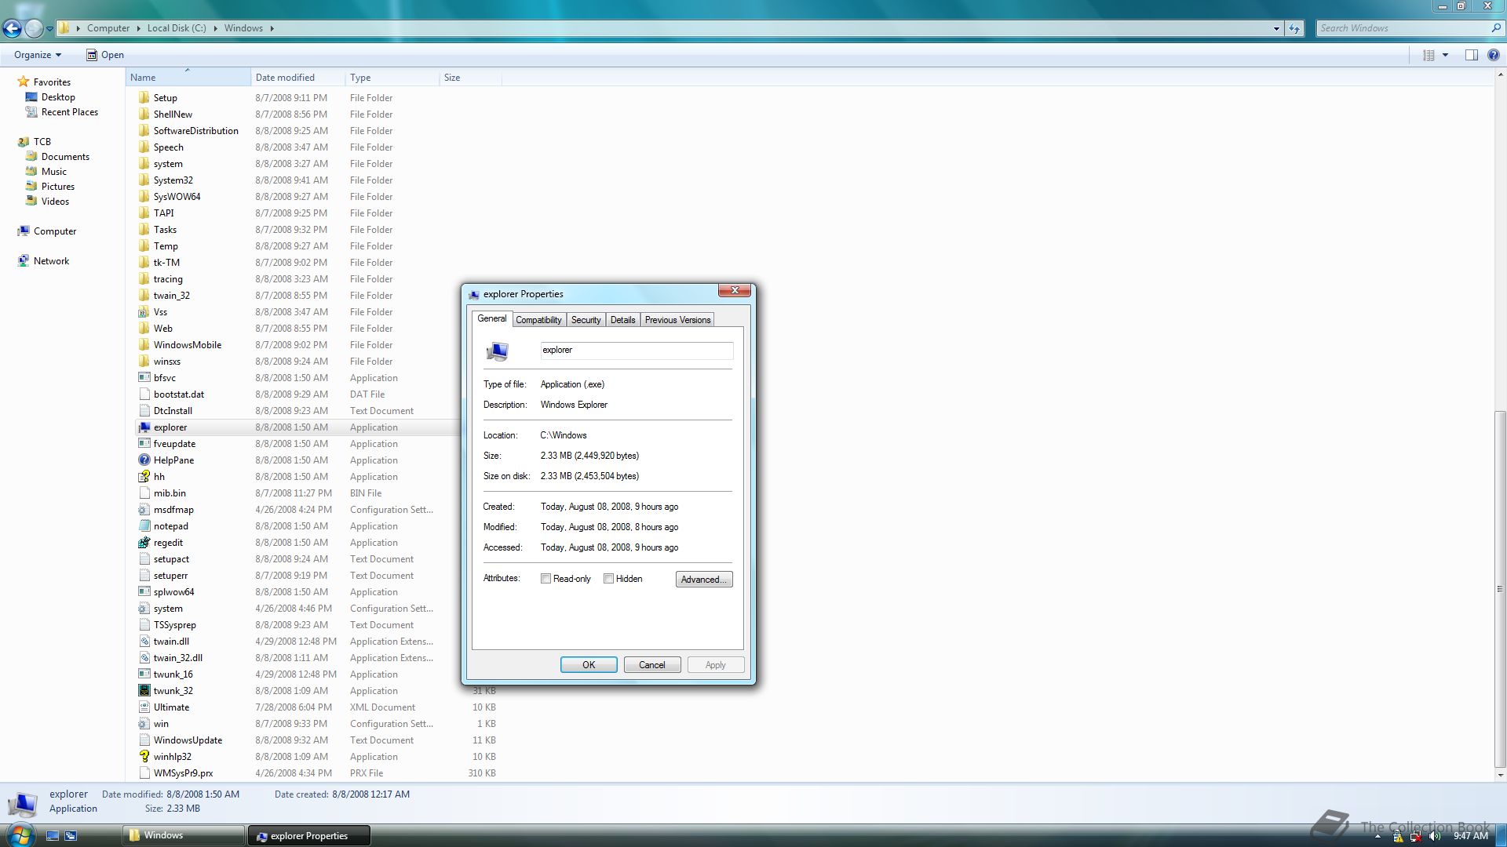
Task: Click the file name field containing explorer
Action: (x=637, y=351)
